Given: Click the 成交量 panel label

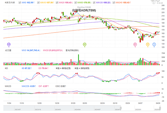Looking at the screenshot, I should [x=8, y=50].
